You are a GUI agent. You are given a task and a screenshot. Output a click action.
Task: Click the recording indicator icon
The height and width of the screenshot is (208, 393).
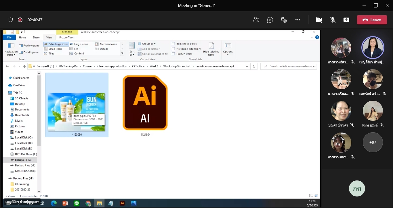pyautogui.click(x=20, y=20)
